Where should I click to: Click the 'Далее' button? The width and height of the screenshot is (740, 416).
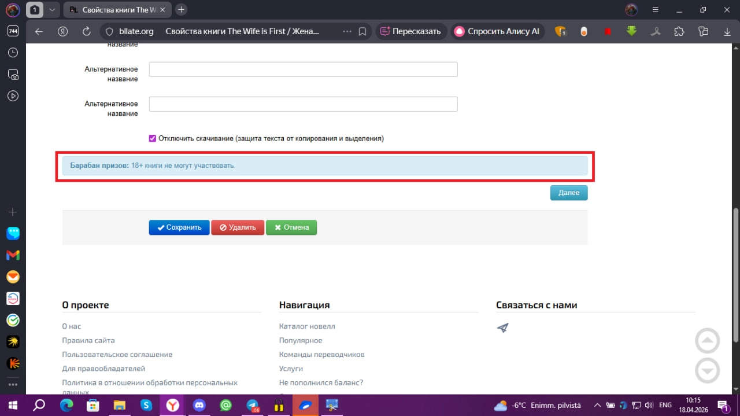[x=569, y=193]
